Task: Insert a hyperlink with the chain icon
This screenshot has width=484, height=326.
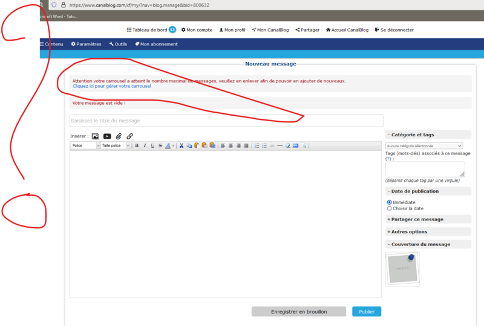Action: click(129, 136)
